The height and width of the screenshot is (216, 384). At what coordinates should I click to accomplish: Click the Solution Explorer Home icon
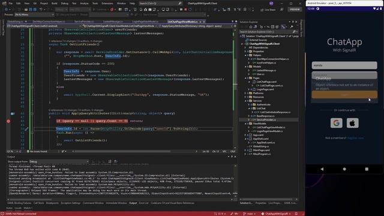click(x=251, y=26)
